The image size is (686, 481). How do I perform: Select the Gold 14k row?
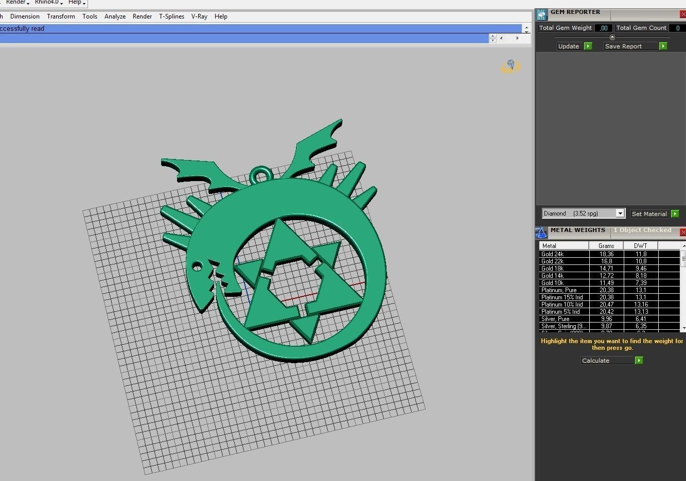click(x=609, y=276)
